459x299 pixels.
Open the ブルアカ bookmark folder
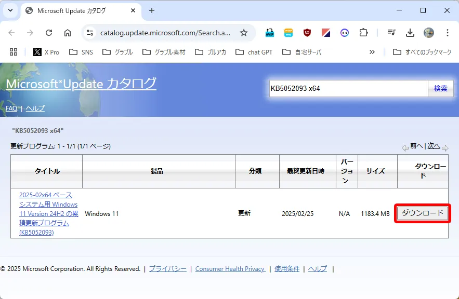click(211, 52)
